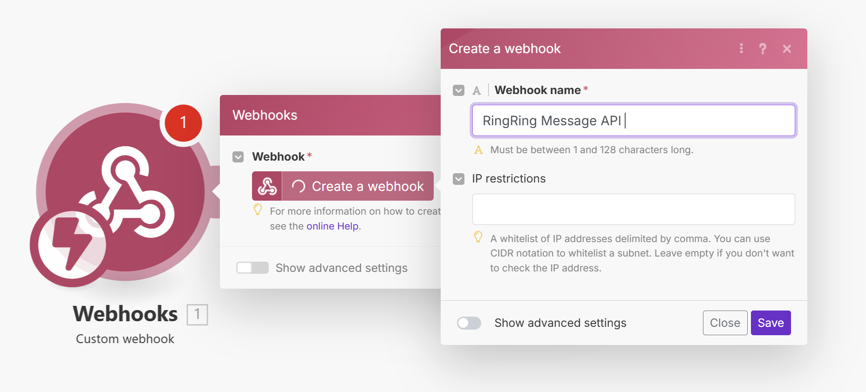Screen dimensions: 866x392
Task: Click the Webhooks panel header title
Action: pos(265,115)
